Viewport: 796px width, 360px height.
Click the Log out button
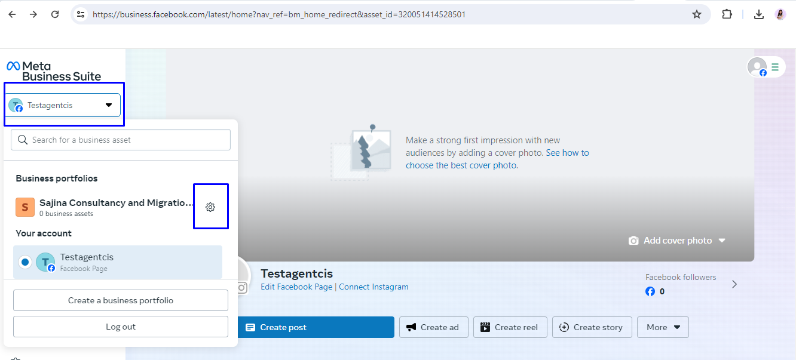coord(121,327)
